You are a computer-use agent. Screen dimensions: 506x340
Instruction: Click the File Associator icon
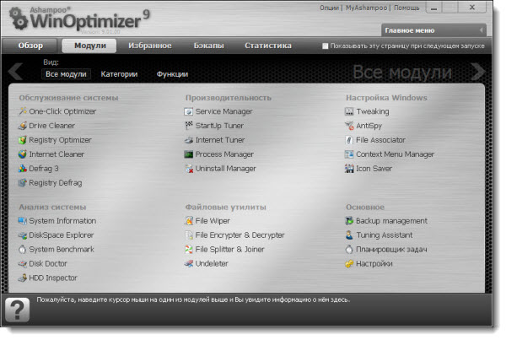pos(349,140)
